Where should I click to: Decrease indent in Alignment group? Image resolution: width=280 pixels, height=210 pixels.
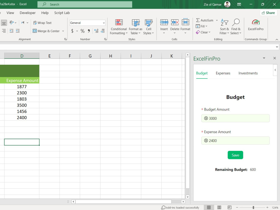(x=11, y=31)
